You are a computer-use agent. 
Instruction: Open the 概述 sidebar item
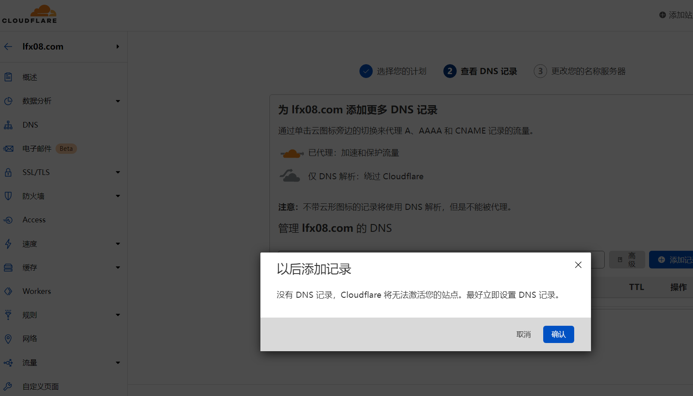pyautogui.click(x=30, y=77)
